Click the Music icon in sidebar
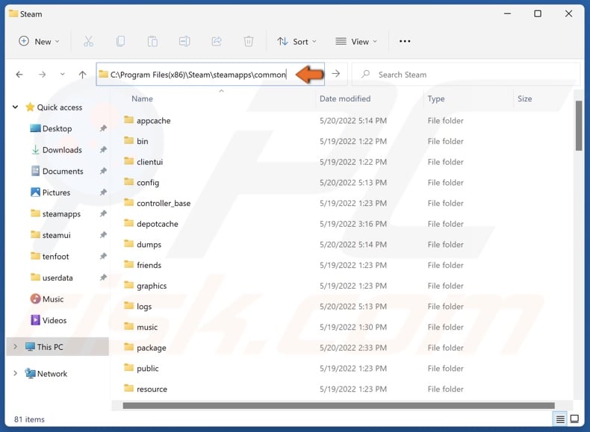The width and height of the screenshot is (590, 432). [x=35, y=299]
